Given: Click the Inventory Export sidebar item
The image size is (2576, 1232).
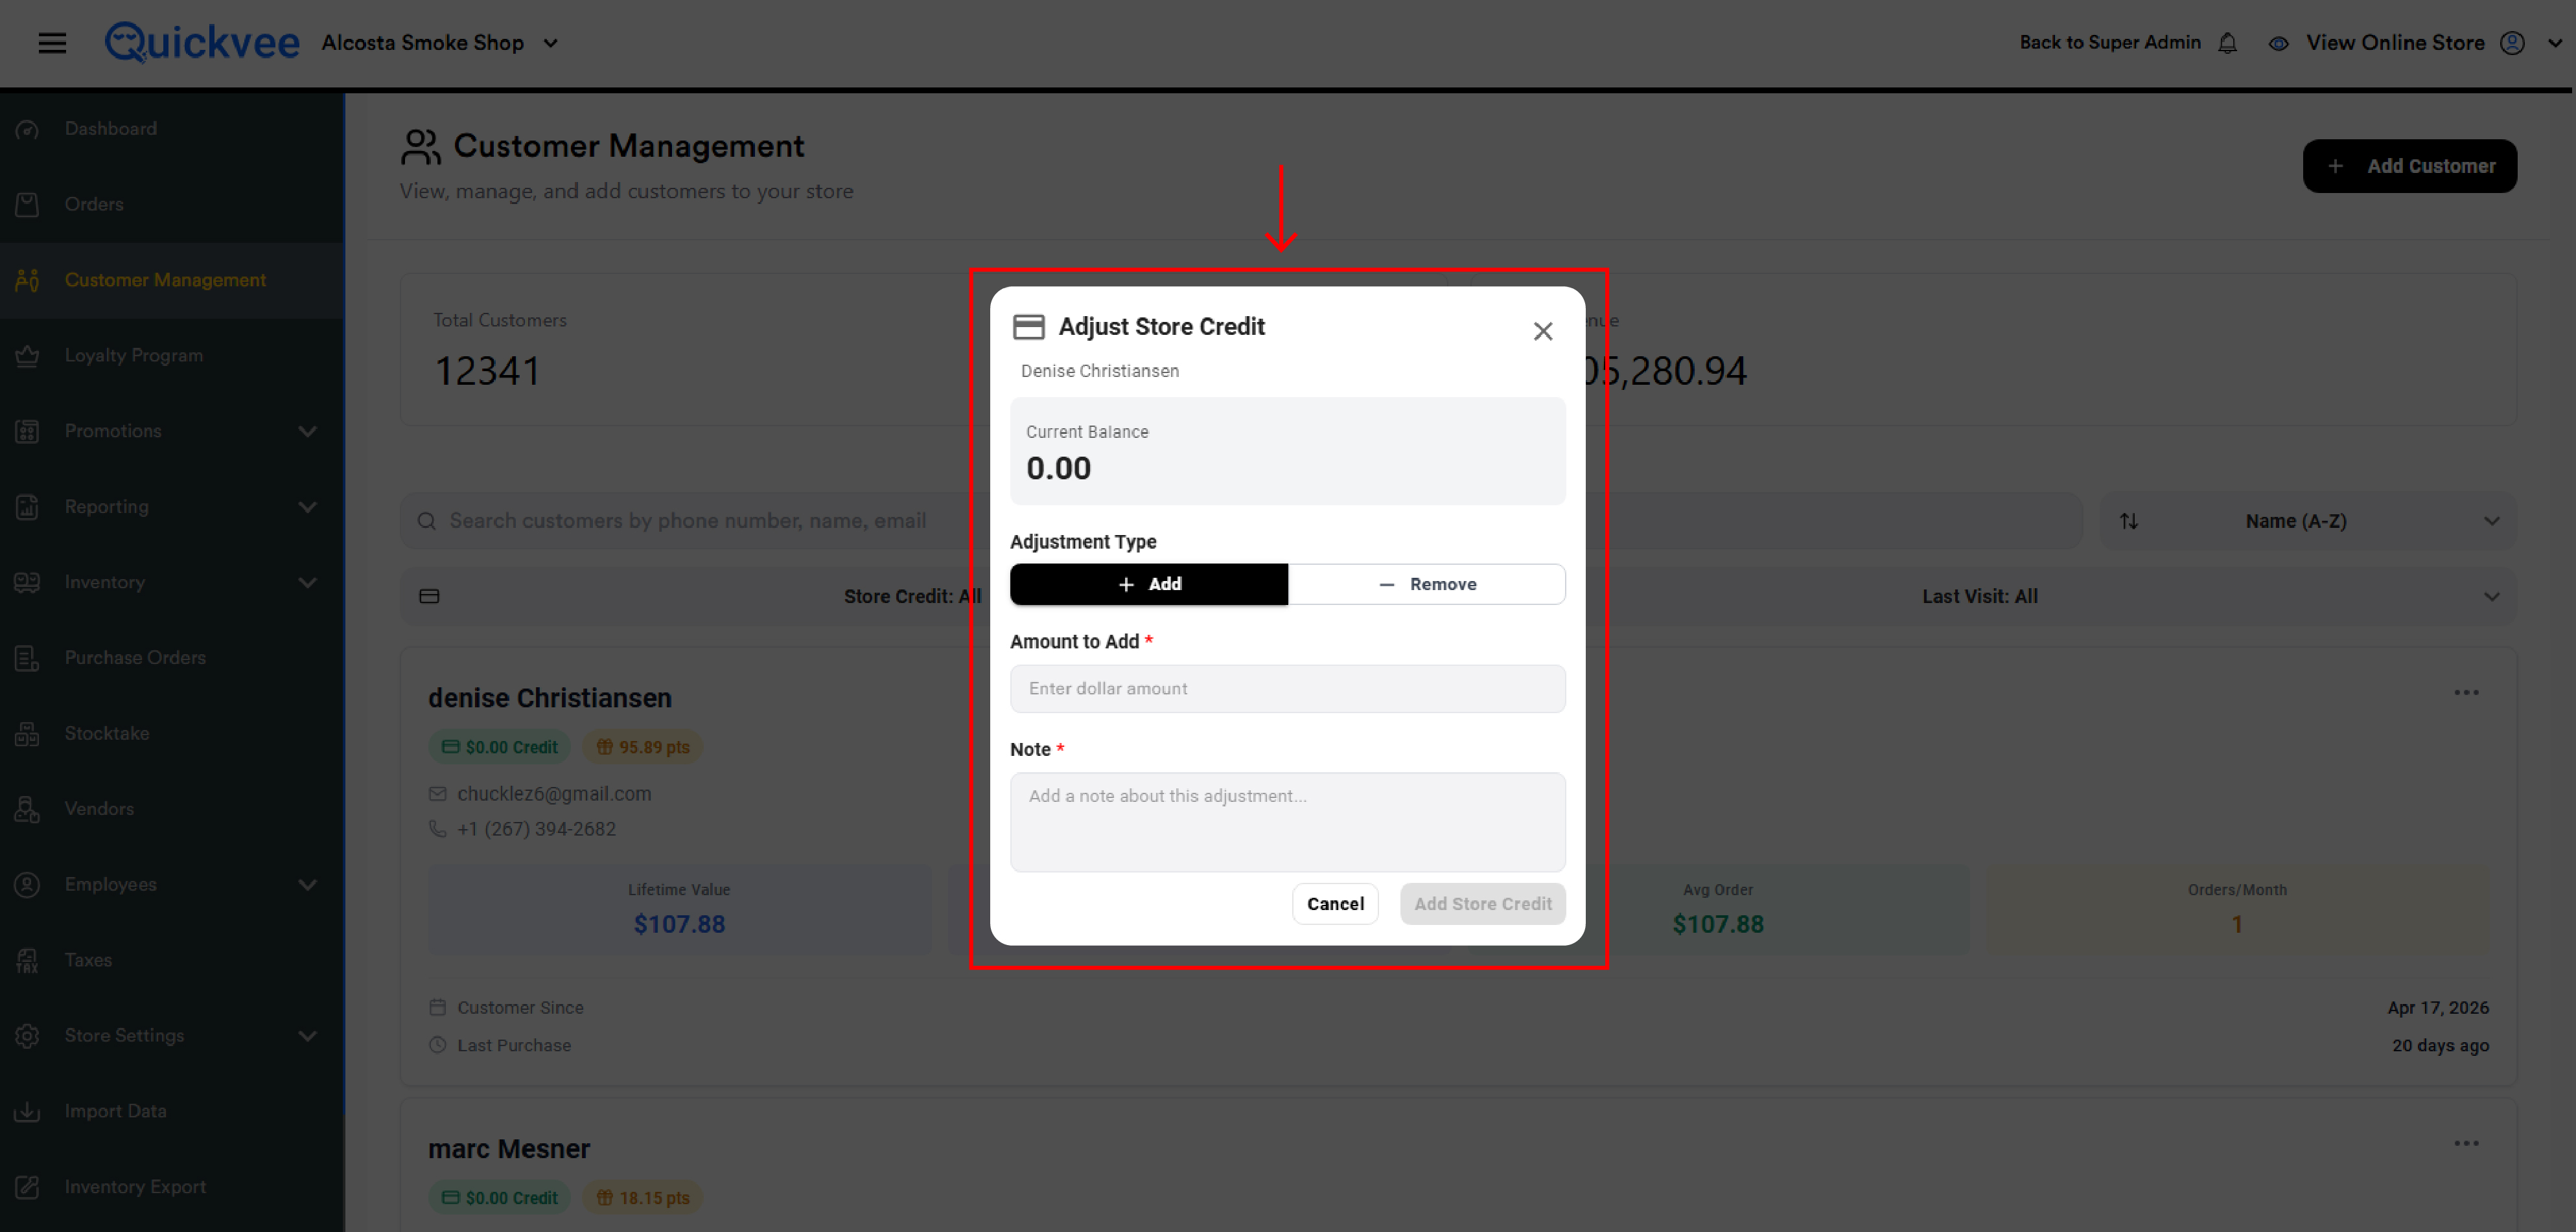Looking at the screenshot, I should click(x=135, y=1187).
